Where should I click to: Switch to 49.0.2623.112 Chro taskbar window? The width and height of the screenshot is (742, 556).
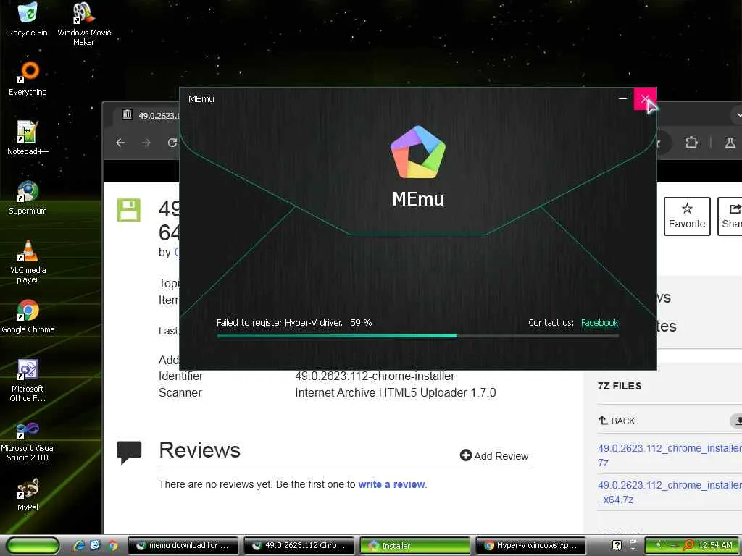[299, 546]
